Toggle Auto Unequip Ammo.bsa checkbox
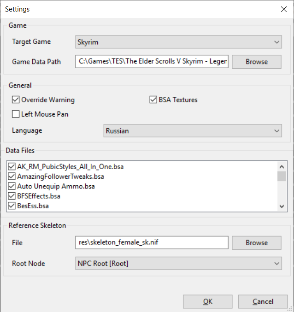Image resolution: width=294 pixels, height=312 pixels. [12, 186]
